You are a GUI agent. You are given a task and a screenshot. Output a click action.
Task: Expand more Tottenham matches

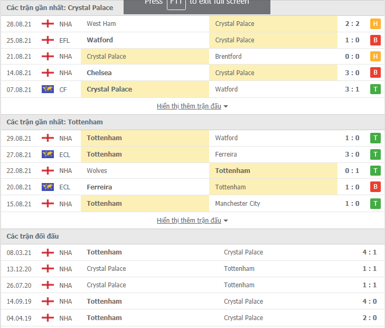coord(189,220)
